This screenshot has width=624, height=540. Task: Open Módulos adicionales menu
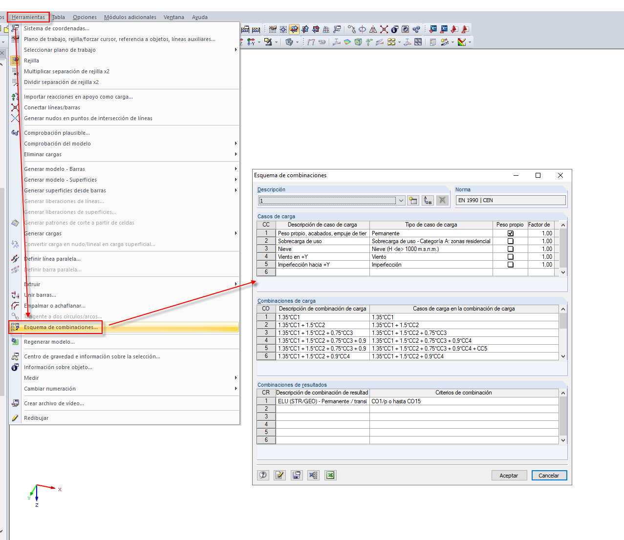click(130, 17)
